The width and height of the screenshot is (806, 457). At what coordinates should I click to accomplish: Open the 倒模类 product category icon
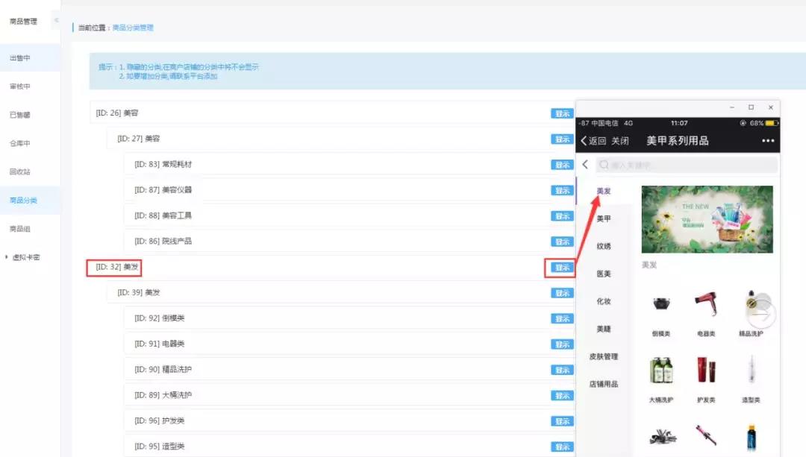point(662,304)
